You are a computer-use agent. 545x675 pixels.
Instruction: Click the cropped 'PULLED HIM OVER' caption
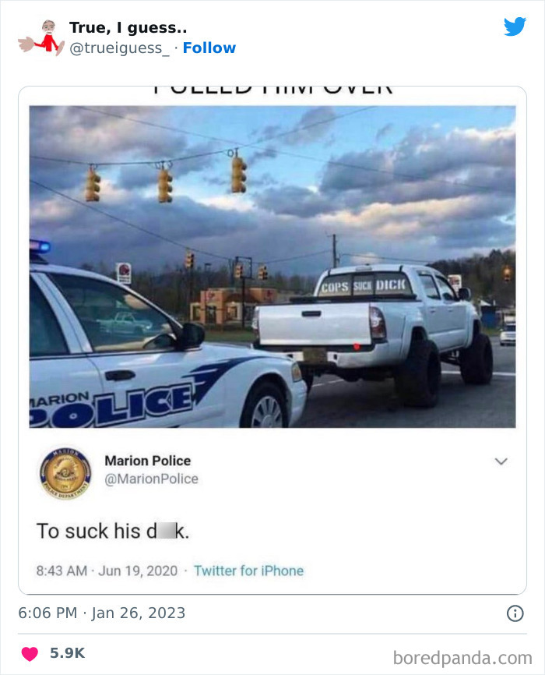[x=272, y=89]
